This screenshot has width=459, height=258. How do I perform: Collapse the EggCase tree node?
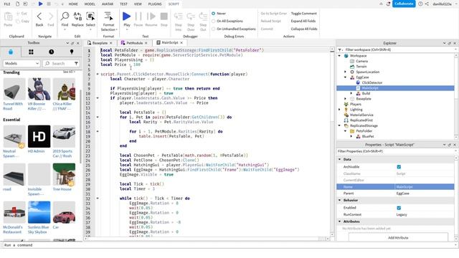(346, 77)
